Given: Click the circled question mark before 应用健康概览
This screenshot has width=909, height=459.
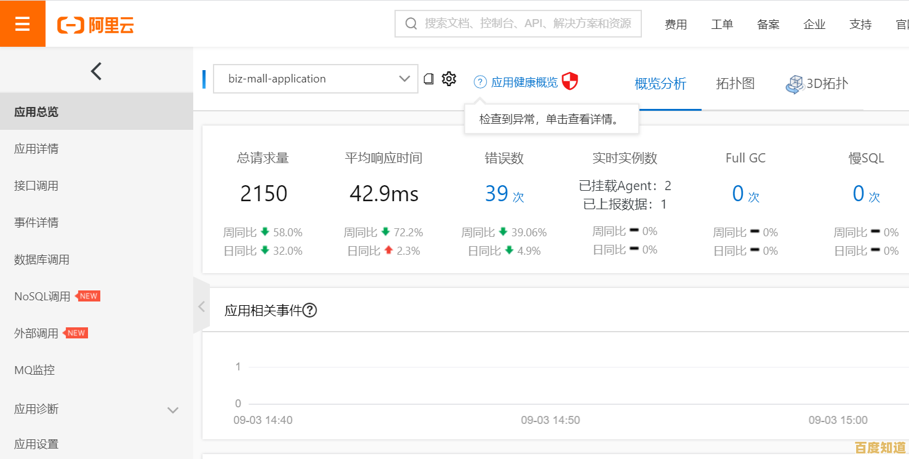Looking at the screenshot, I should point(479,81).
